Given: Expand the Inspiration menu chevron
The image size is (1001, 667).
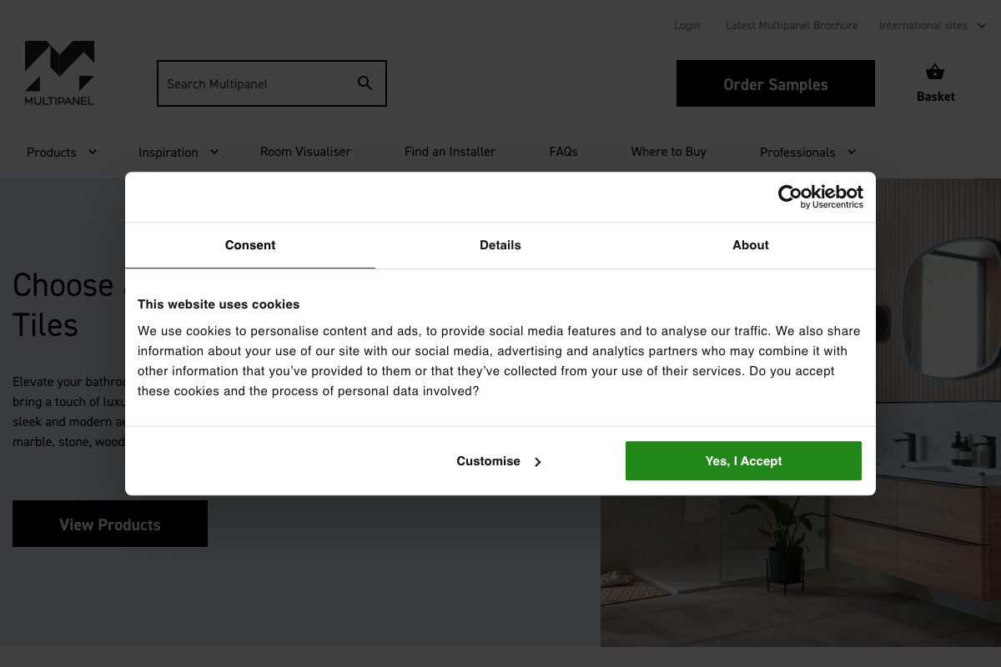Looking at the screenshot, I should 214,152.
